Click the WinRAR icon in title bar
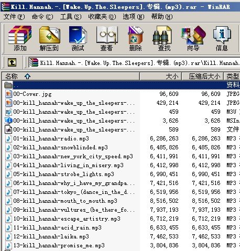 tap(5, 7)
